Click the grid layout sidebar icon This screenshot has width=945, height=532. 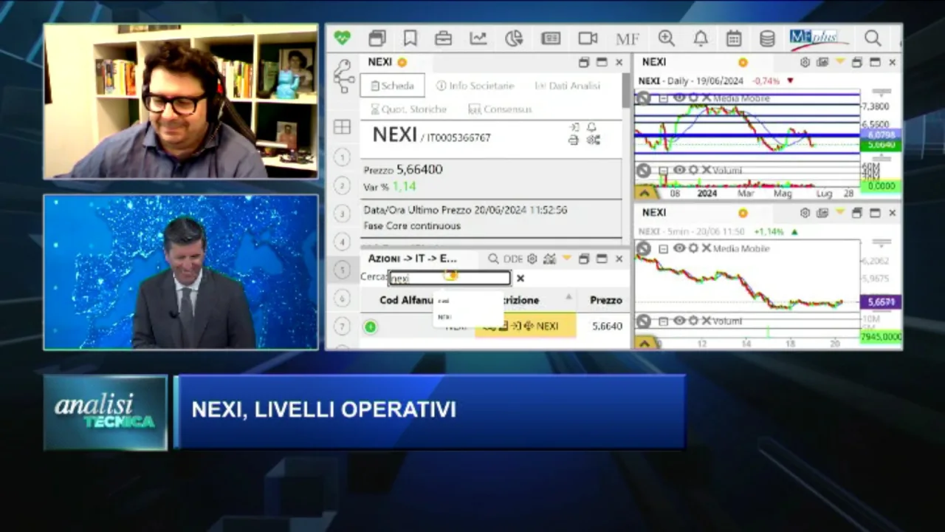point(342,127)
